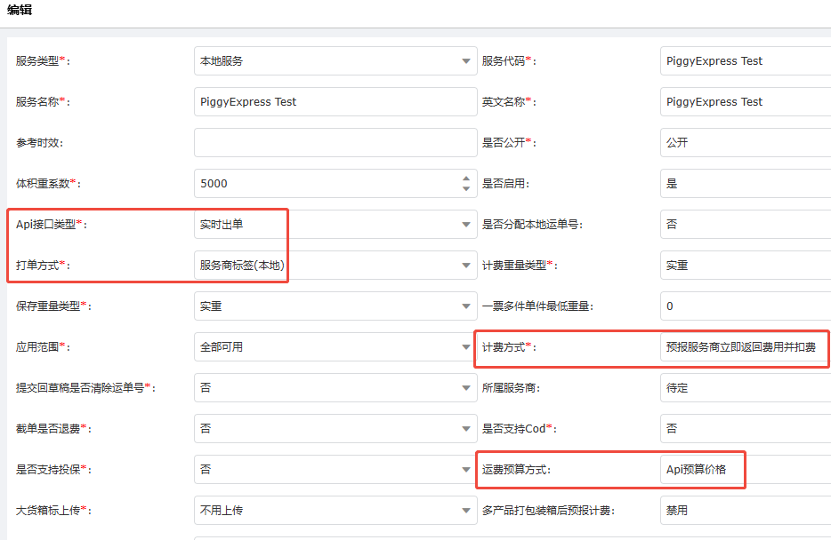Image resolution: width=831 pixels, height=540 pixels.
Task: Open the 服务类型 dropdown showing 本地服务
Action: (335, 61)
